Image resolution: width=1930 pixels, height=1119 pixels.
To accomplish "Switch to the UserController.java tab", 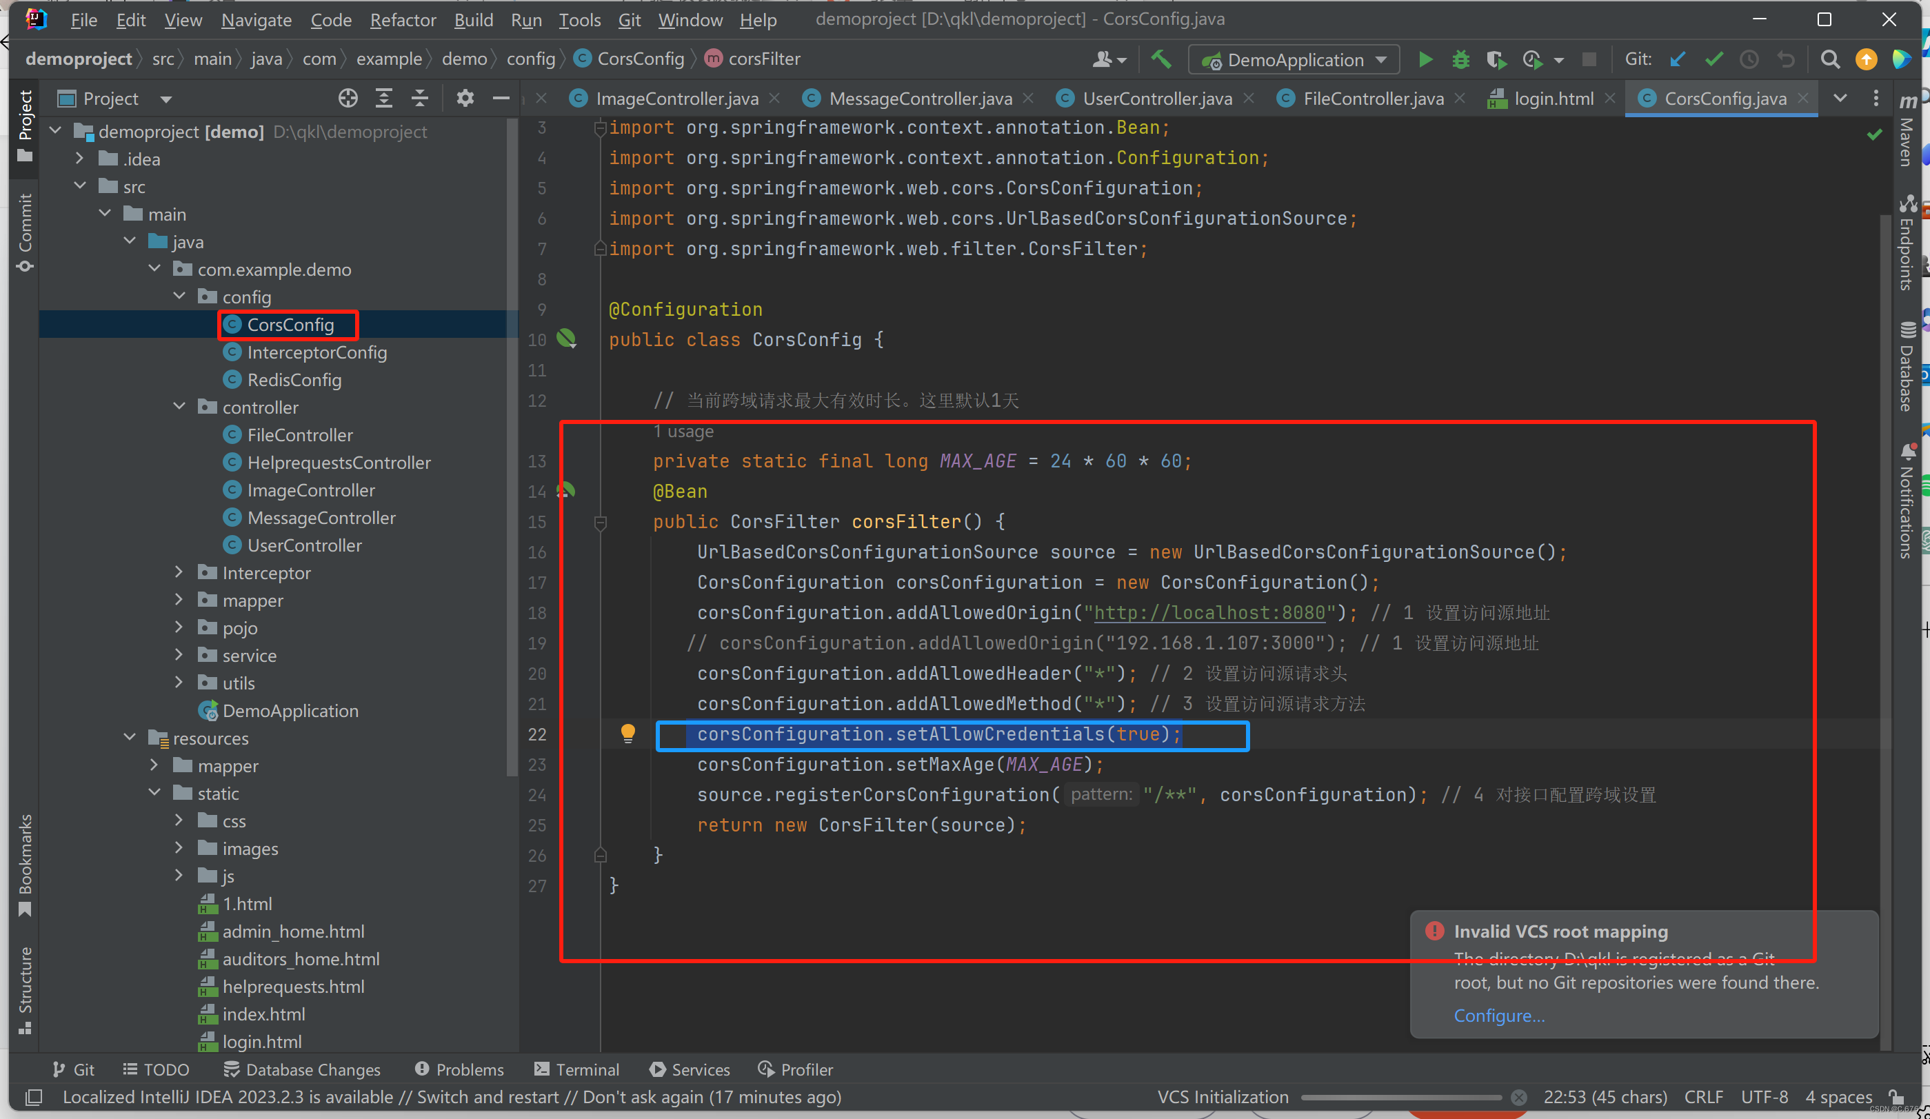I will click(x=1156, y=98).
